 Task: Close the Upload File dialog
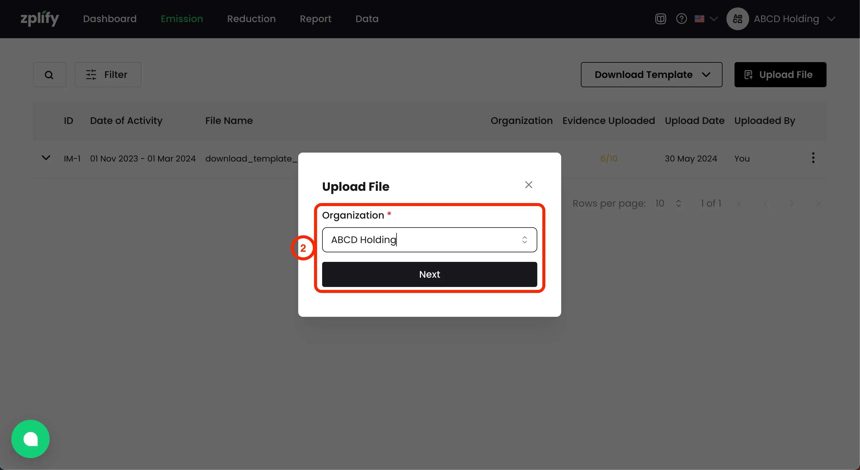click(x=529, y=185)
